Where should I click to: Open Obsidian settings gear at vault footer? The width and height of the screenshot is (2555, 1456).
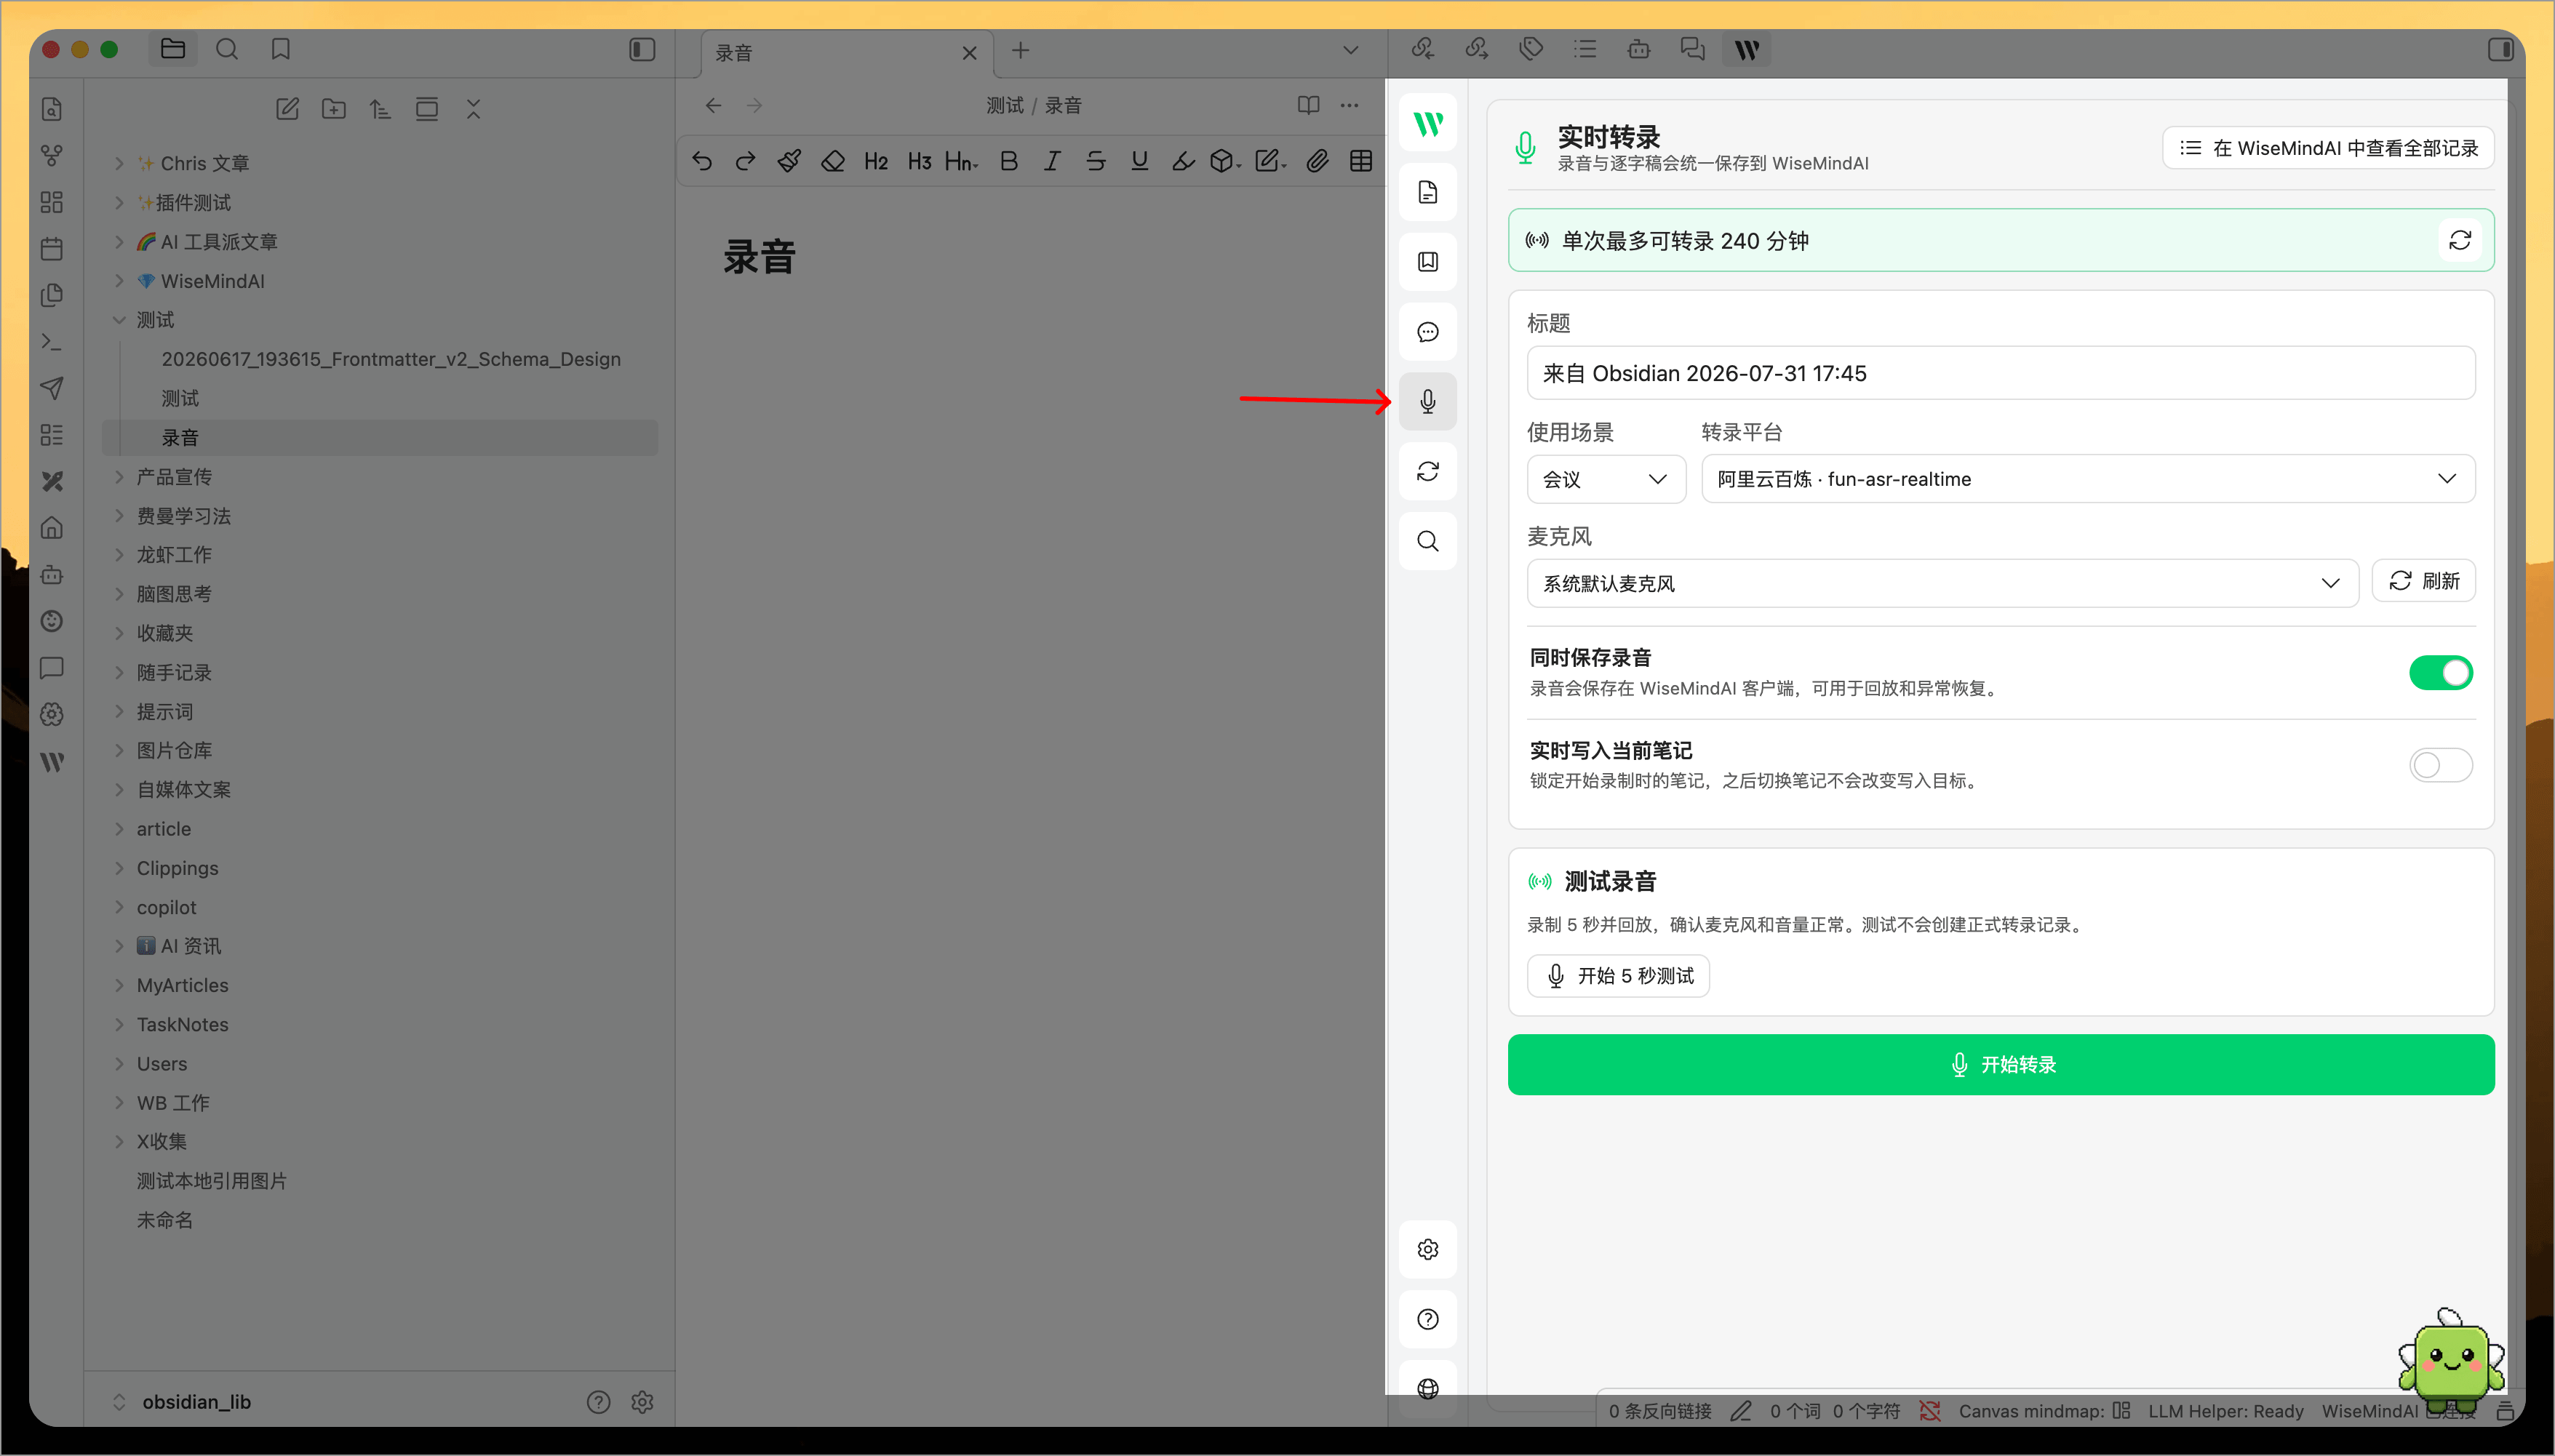642,1402
